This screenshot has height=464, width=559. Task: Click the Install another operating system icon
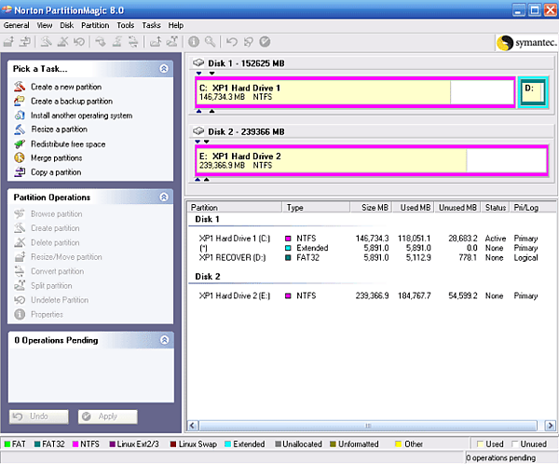click(20, 116)
